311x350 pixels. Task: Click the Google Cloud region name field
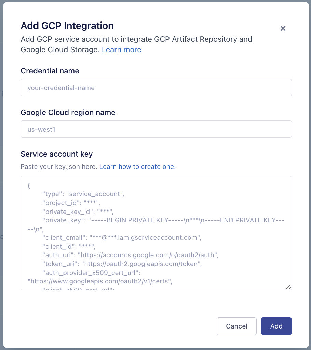click(156, 129)
